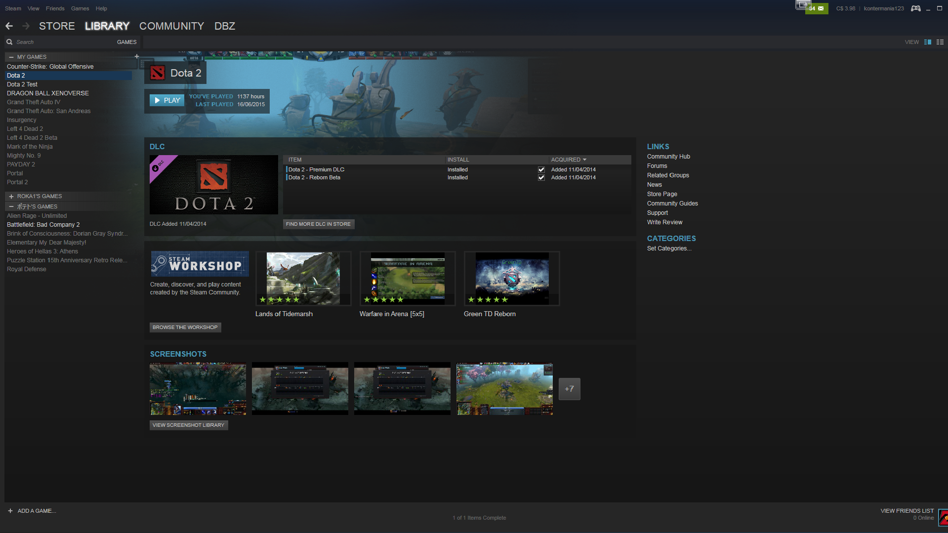The width and height of the screenshot is (948, 533).
Task: Select Portal 2 in games list
Action: point(17,182)
